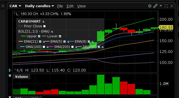This screenshot has height=98, width=179.
Task: Open the Daily candles dropdown
Action: coord(39,6)
